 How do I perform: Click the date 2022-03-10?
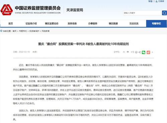click(x=24, y=52)
